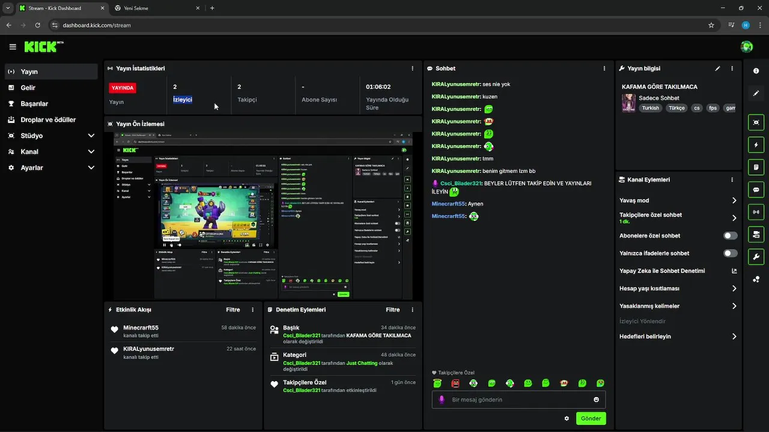Open Hesap yaşı kısıtlaması chevron
The width and height of the screenshot is (769, 432).
tap(734, 289)
